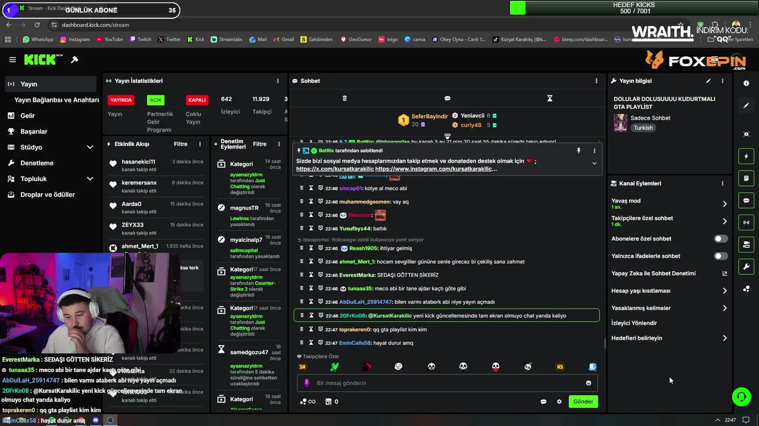Open chat settings gear icon
This screenshot has height=426, width=759.
(559, 402)
